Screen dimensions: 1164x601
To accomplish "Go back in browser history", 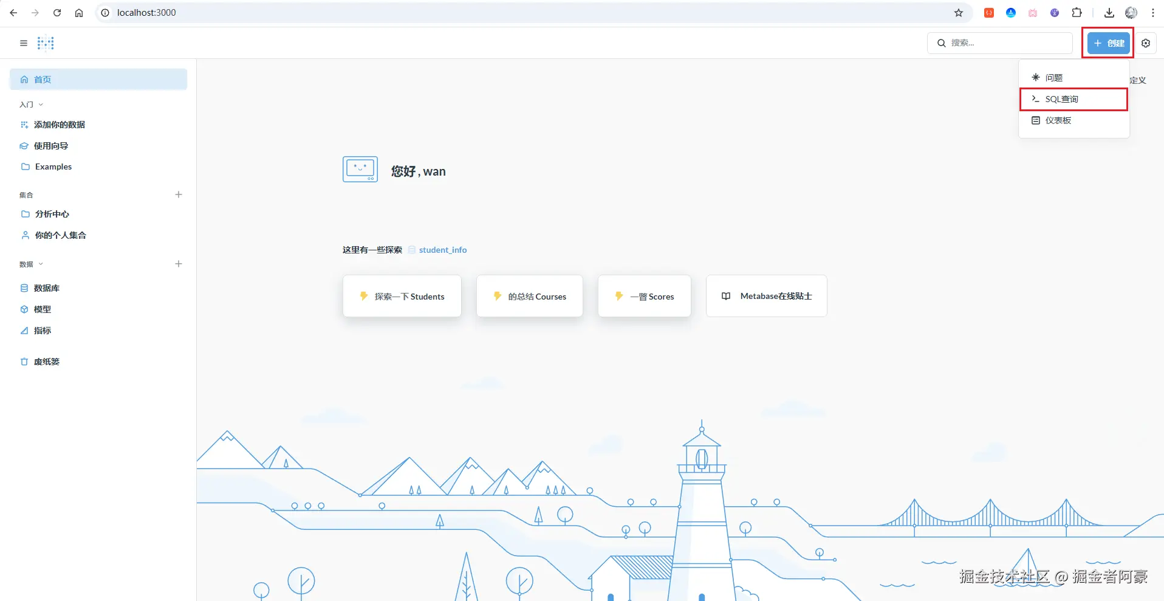I will pyautogui.click(x=13, y=13).
